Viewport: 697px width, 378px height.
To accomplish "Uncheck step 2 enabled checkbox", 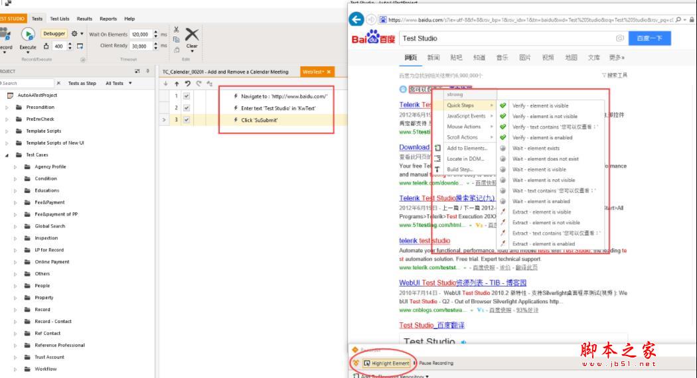I will [187, 108].
